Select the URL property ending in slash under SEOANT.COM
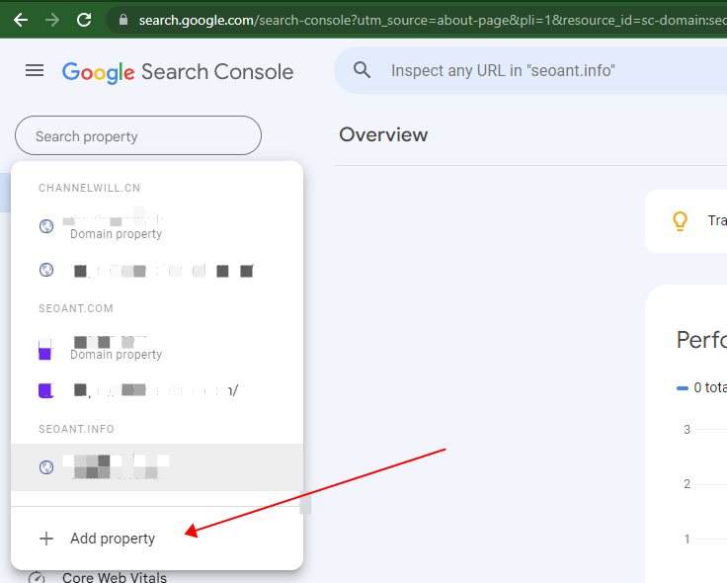727x583 pixels. pyautogui.click(x=157, y=390)
